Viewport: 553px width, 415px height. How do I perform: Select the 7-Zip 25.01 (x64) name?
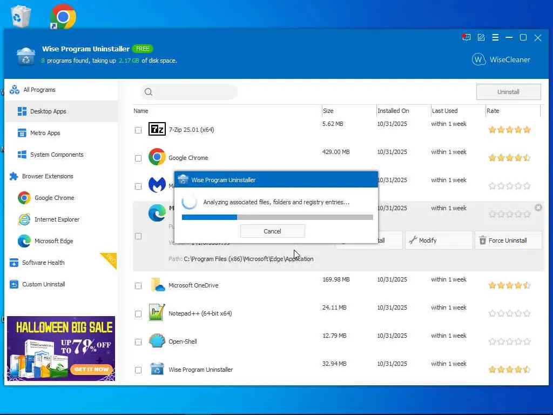pyautogui.click(x=191, y=130)
